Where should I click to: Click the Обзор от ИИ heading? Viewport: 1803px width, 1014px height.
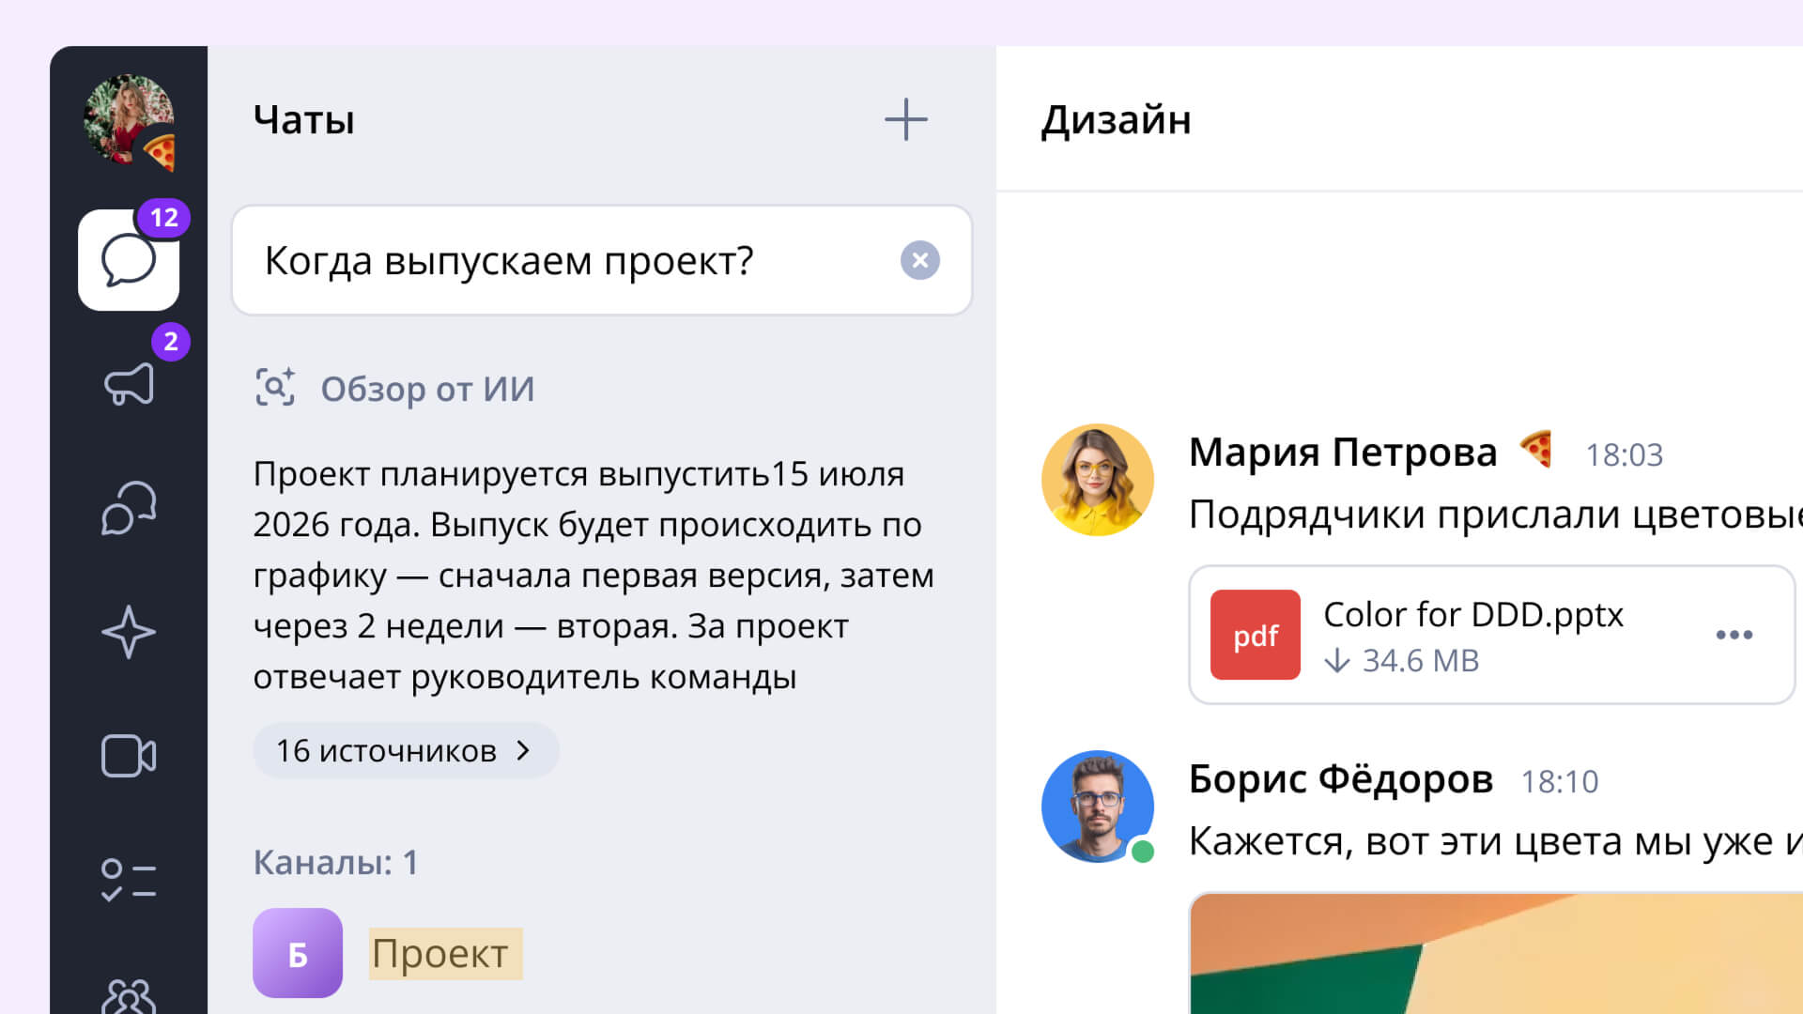tap(426, 389)
